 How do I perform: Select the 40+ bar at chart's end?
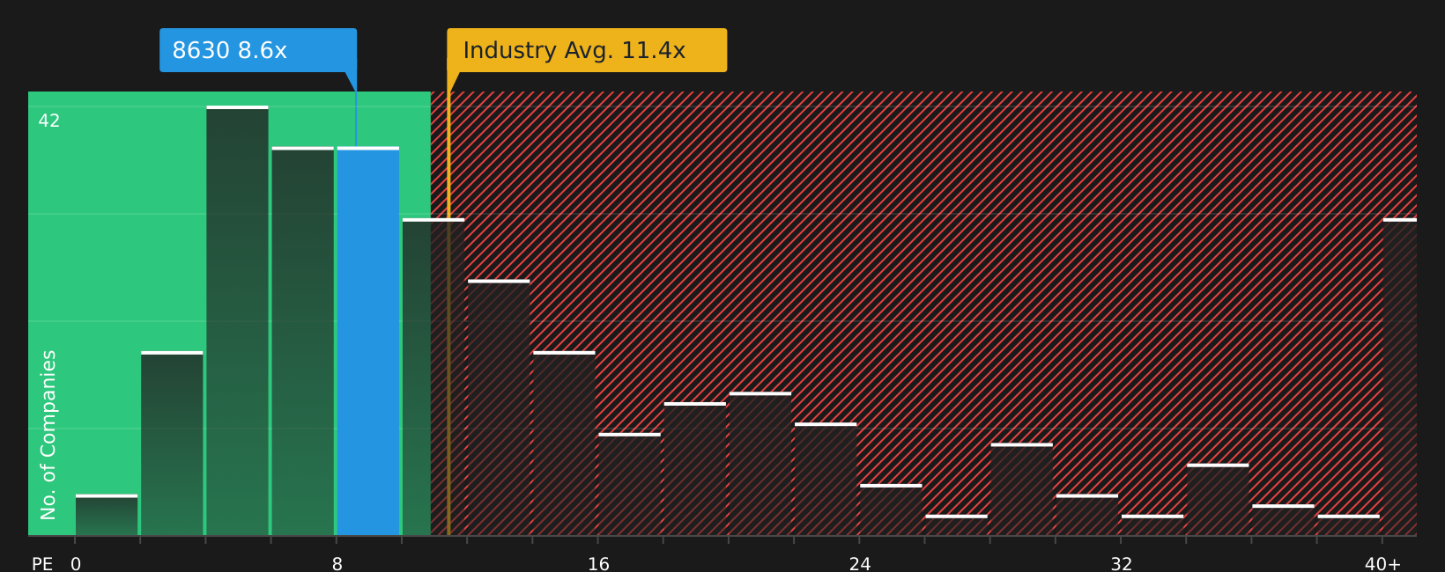click(1400, 378)
